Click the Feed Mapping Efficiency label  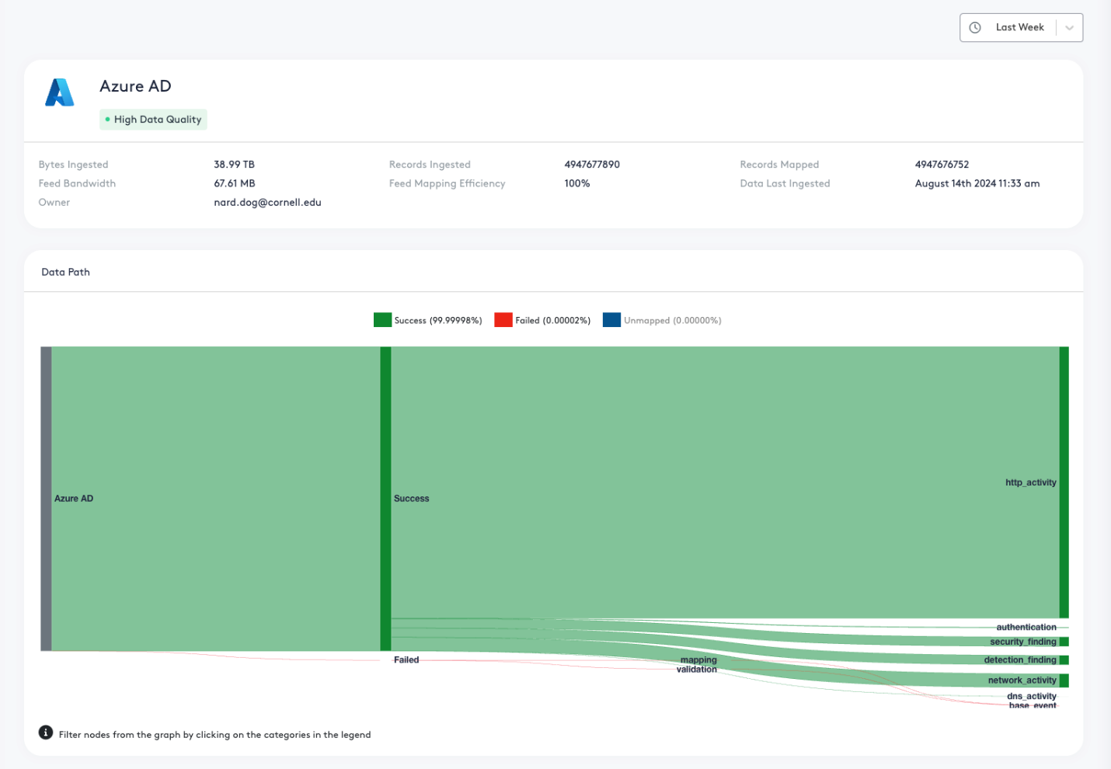pyautogui.click(x=447, y=184)
